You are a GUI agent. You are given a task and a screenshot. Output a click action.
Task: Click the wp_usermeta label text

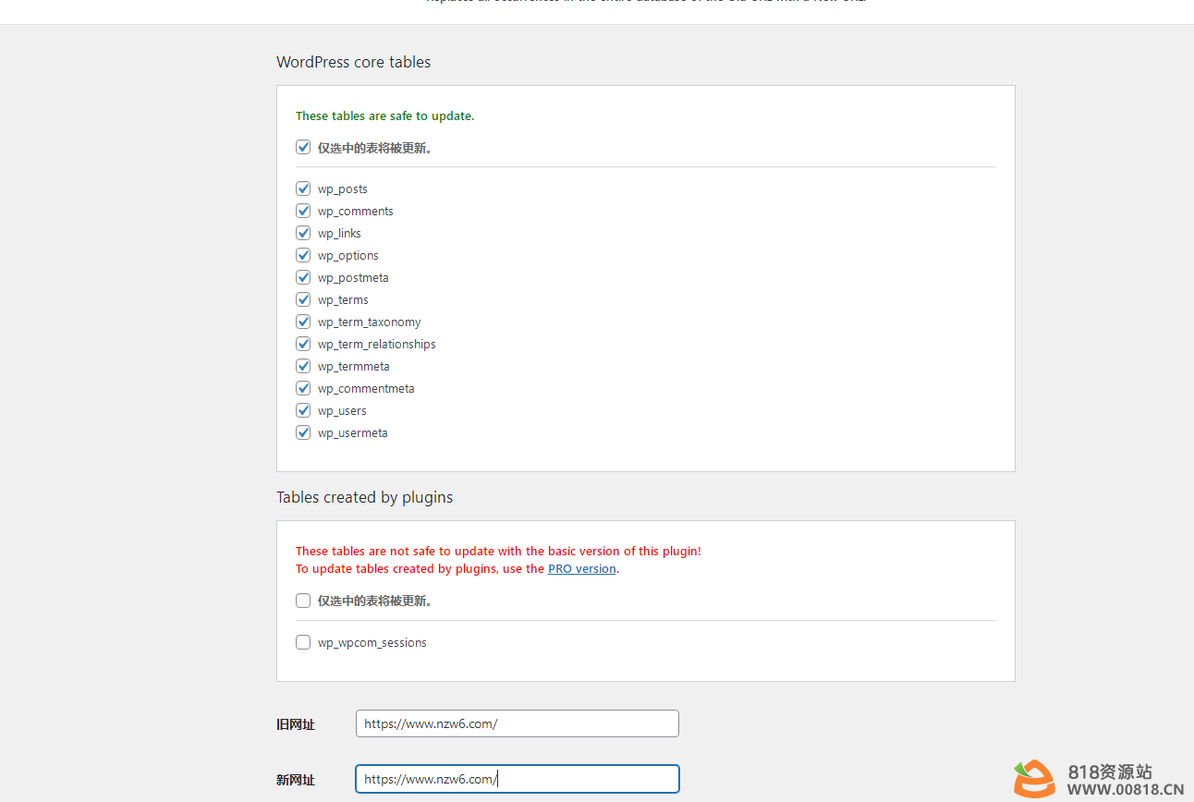tap(353, 433)
